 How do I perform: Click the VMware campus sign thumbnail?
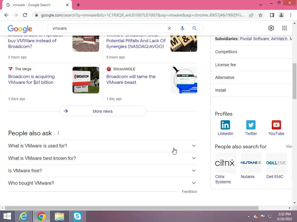pyautogui.click(x=86, y=44)
